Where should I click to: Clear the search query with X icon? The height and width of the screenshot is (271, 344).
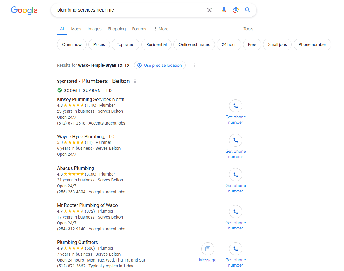(210, 10)
